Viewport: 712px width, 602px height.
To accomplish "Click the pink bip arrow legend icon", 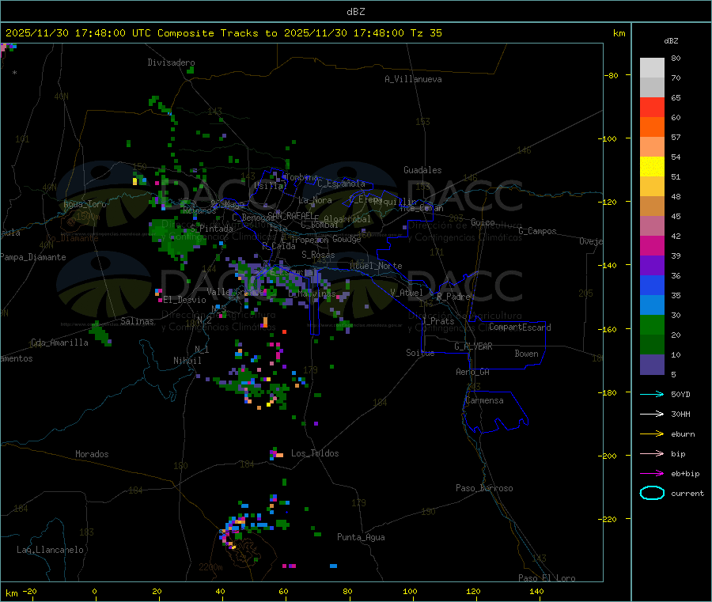I will click(x=652, y=453).
